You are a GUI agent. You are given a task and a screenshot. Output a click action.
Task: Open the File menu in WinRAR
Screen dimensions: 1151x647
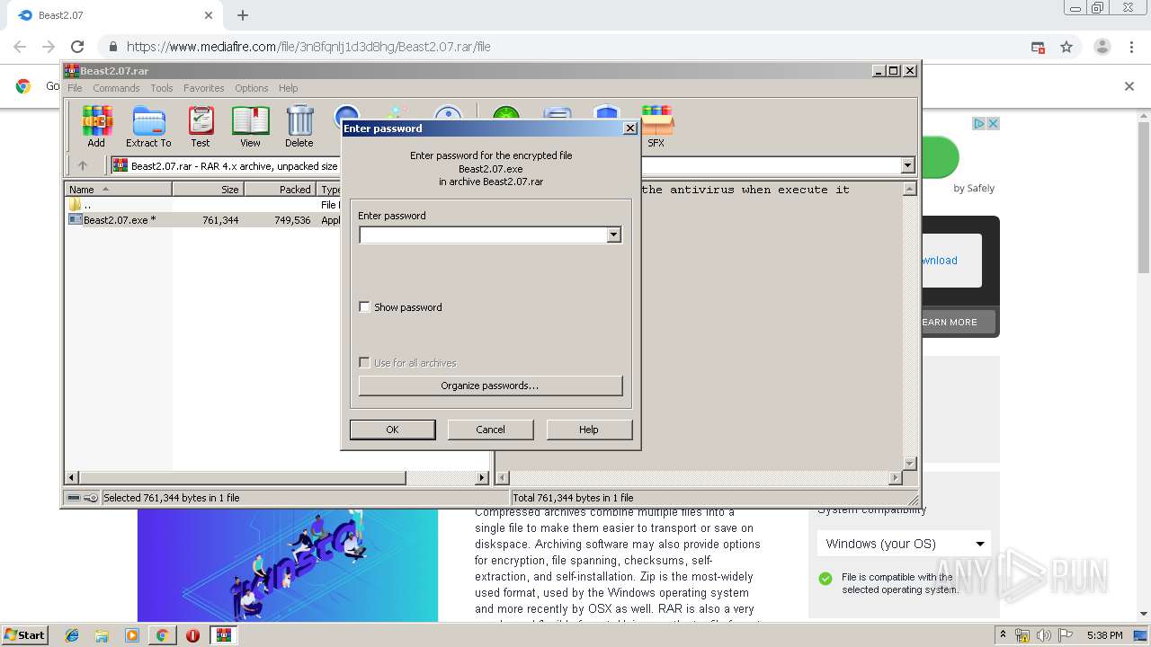tap(75, 88)
